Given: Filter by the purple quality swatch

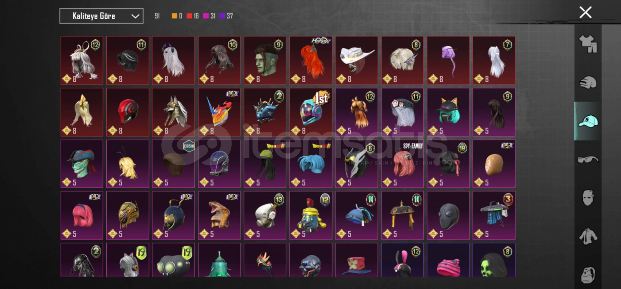Looking at the screenshot, I should tap(222, 16).
